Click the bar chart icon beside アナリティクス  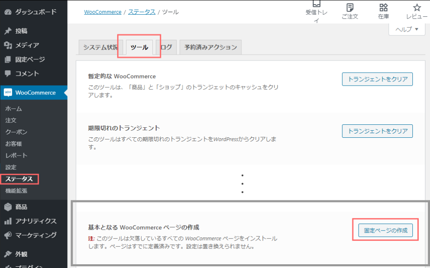(x=8, y=221)
